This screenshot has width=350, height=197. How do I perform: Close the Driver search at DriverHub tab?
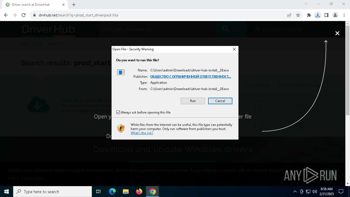(x=63, y=5)
